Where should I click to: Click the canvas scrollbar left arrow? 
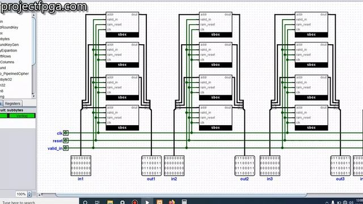39,195
